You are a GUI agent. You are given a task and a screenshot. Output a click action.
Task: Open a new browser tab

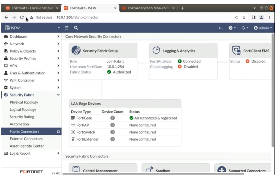[182, 8]
